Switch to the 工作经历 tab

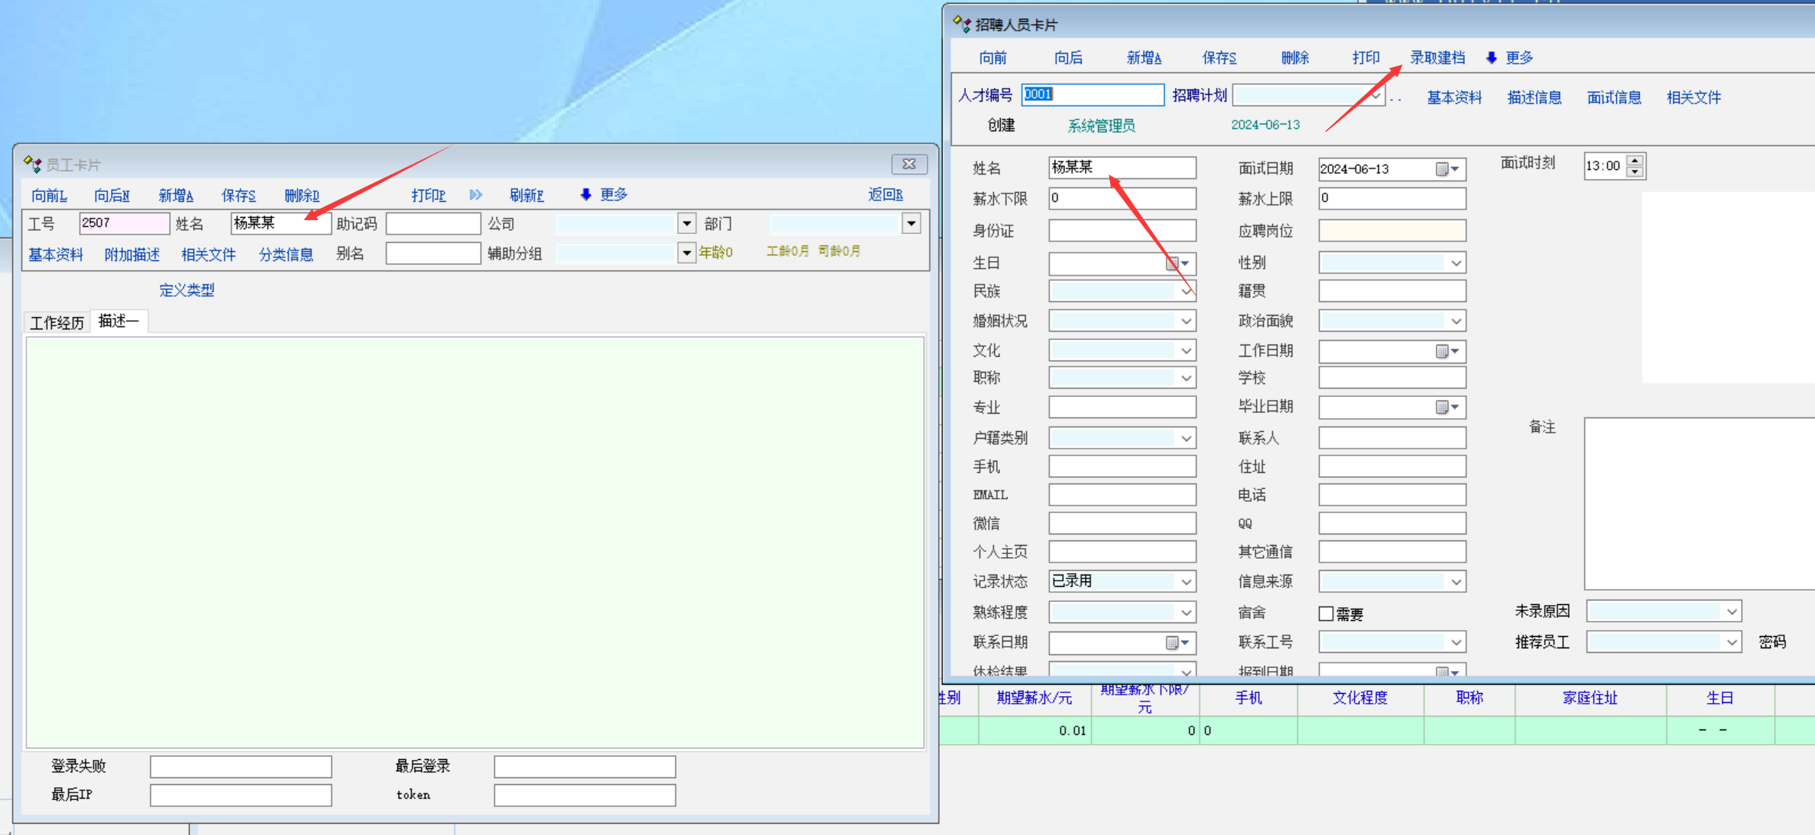click(57, 323)
